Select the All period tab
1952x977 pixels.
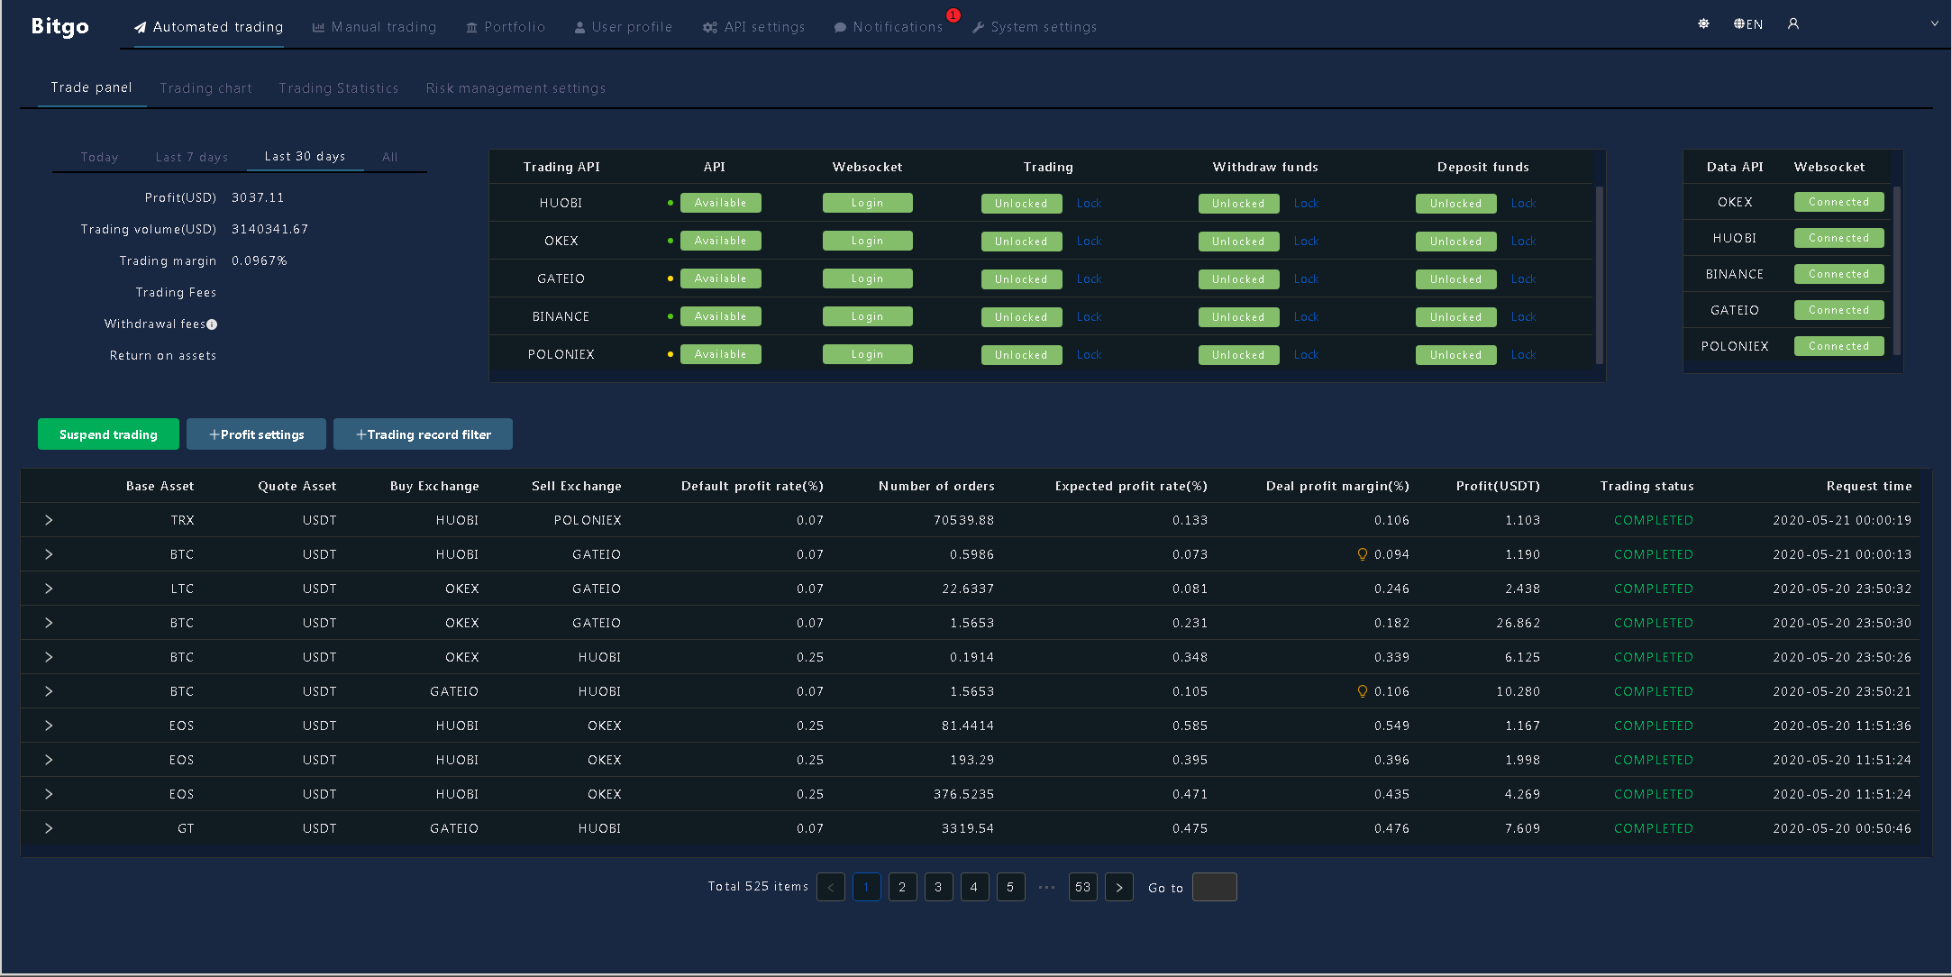tap(389, 157)
